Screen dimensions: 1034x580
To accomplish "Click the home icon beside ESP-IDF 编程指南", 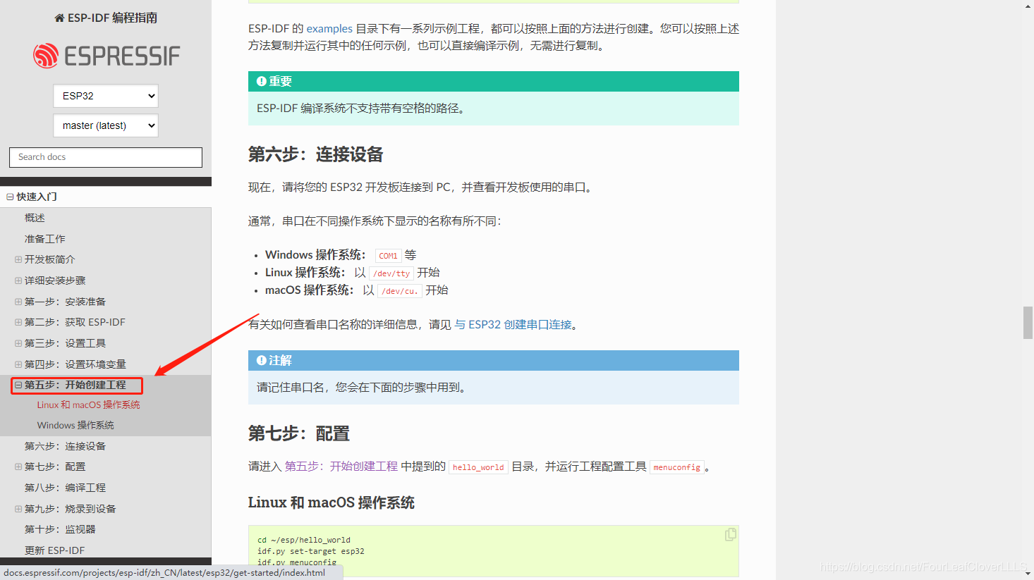I will tap(59, 17).
